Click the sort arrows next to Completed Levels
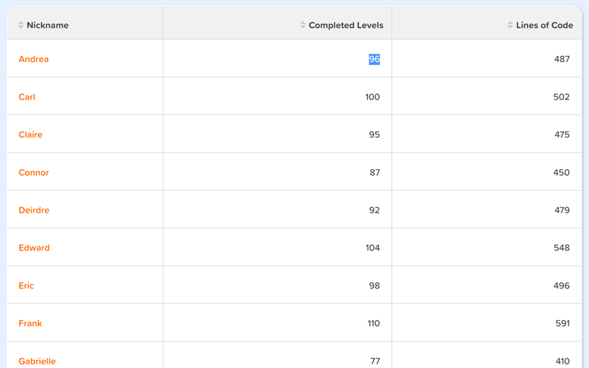The height and width of the screenshot is (368, 589). 303,25
